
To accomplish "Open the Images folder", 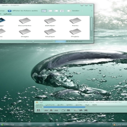I will (x=25, y=33).
